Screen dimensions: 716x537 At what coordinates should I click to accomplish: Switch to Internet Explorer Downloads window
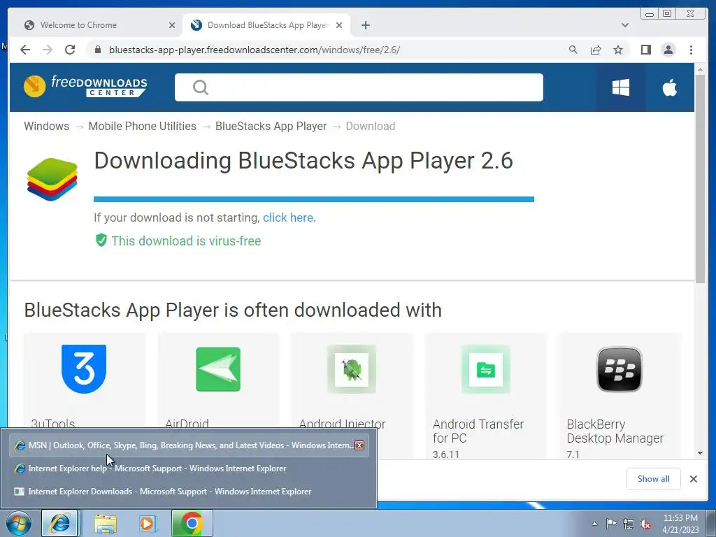pyautogui.click(x=189, y=492)
